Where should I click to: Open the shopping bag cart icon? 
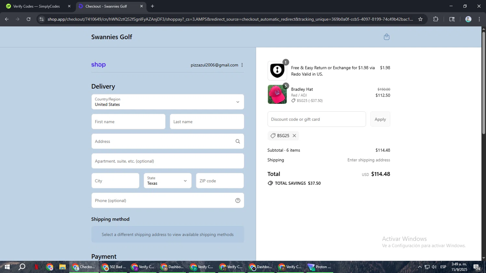(387, 37)
